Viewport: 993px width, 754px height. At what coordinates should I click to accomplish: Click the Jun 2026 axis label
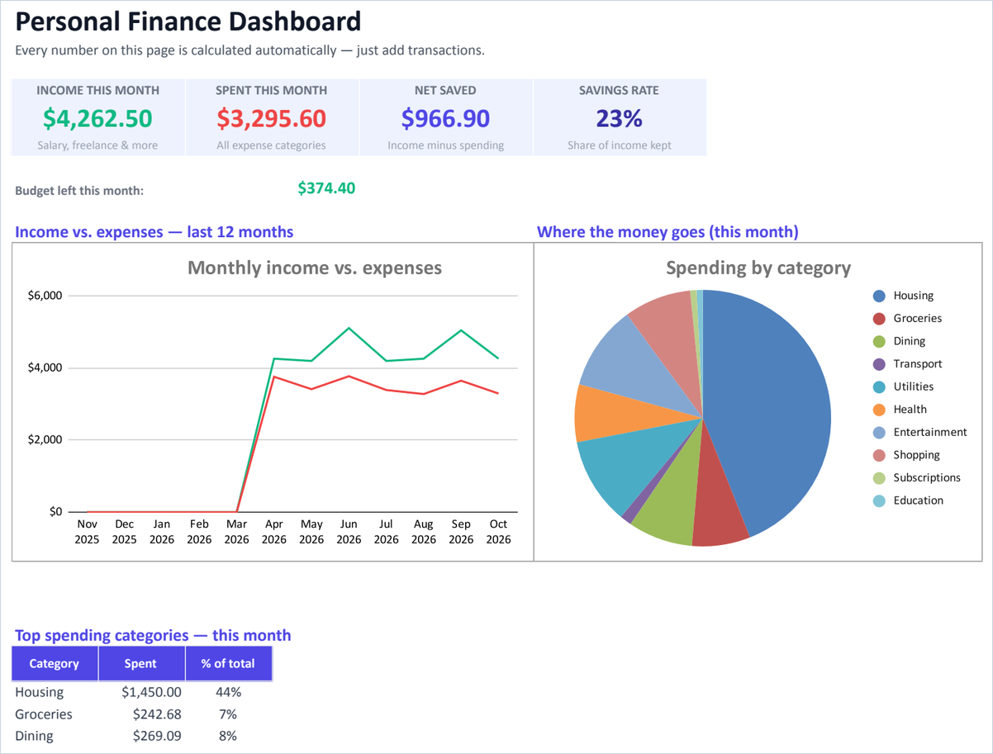(x=349, y=532)
